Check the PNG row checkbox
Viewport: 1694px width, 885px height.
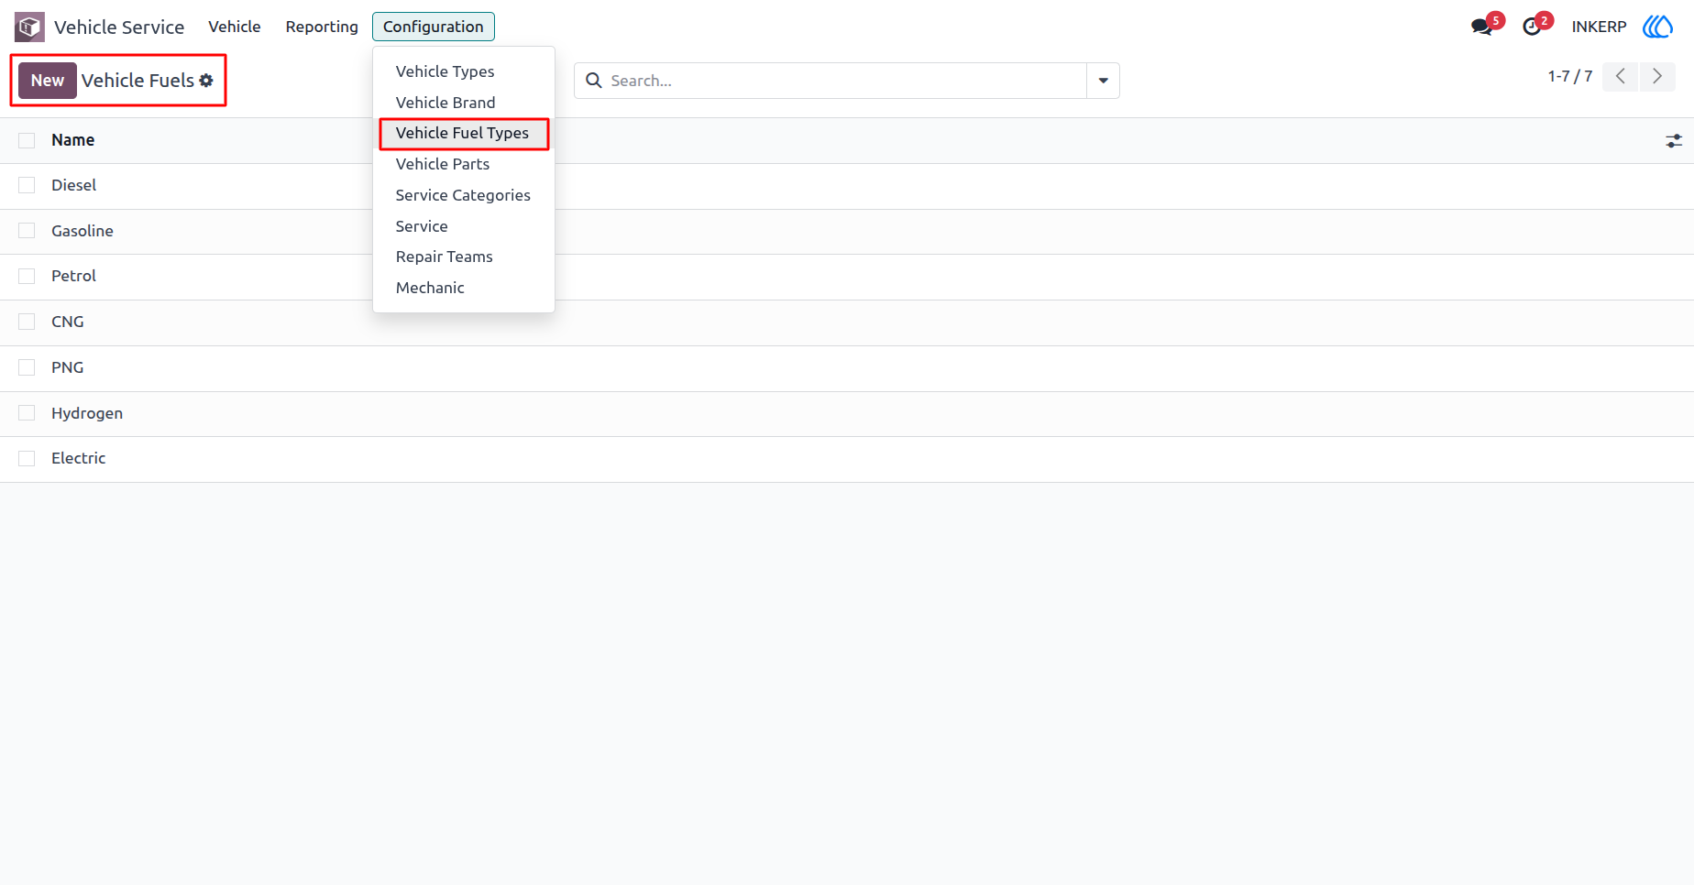27,367
